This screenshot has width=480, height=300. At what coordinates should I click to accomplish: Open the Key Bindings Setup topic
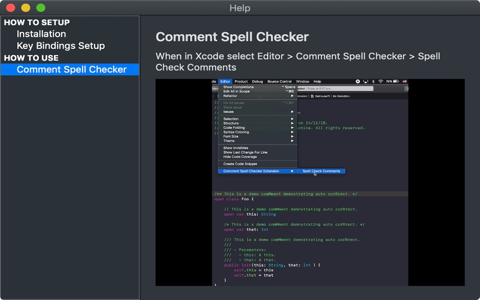(x=61, y=46)
